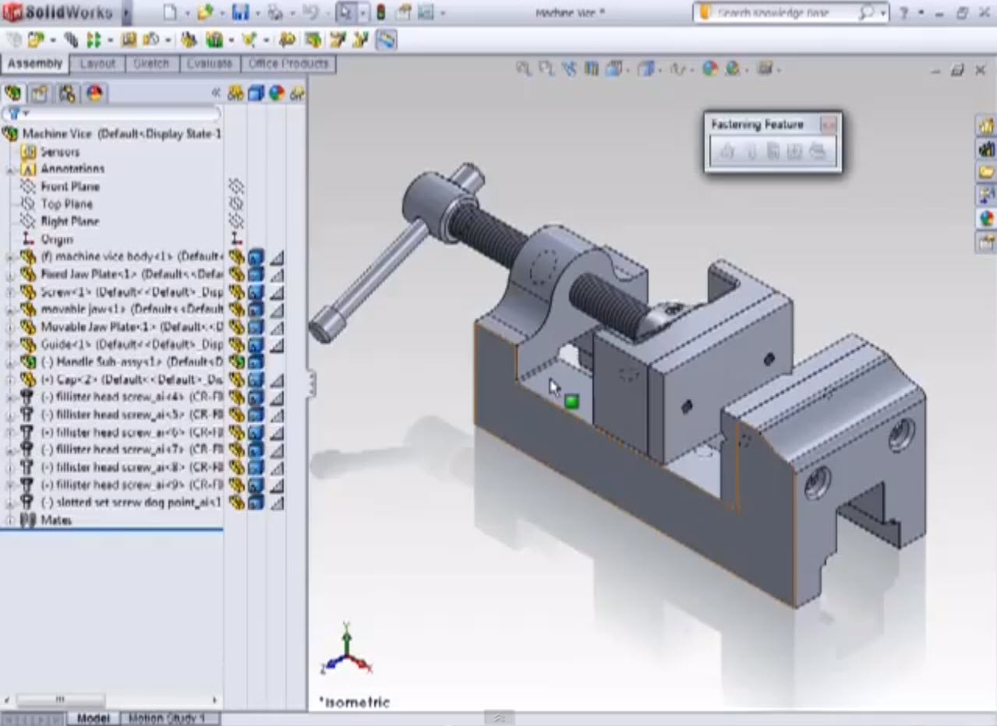Open the Evaluate ribbon tab

tap(209, 65)
